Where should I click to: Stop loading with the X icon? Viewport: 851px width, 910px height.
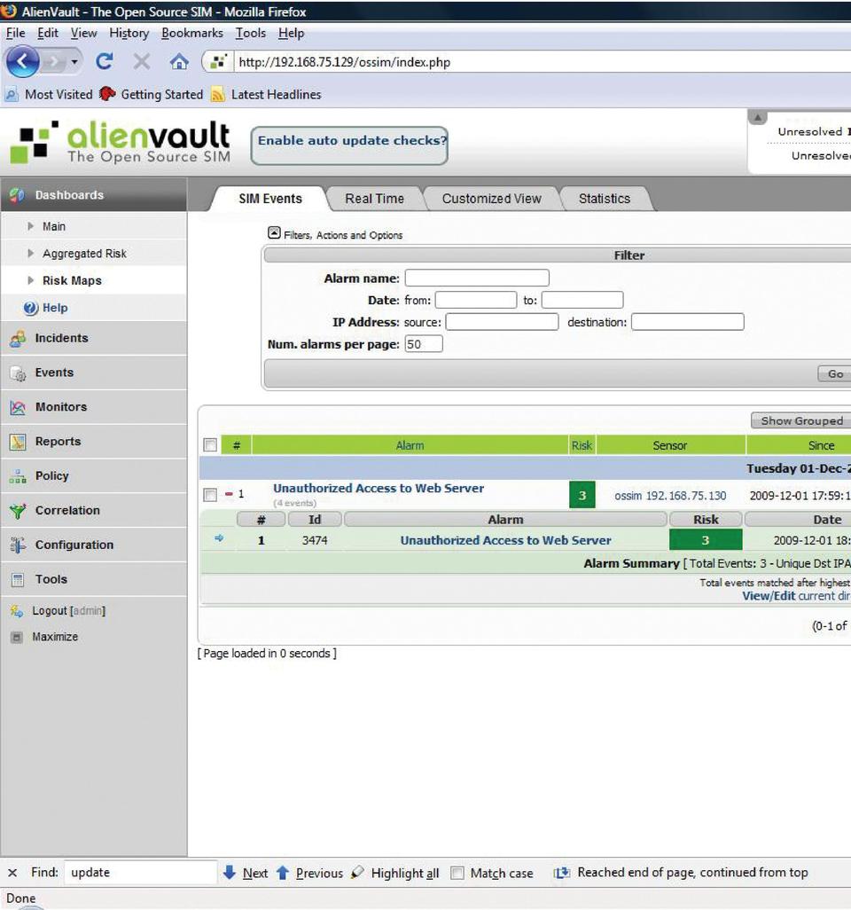click(142, 61)
